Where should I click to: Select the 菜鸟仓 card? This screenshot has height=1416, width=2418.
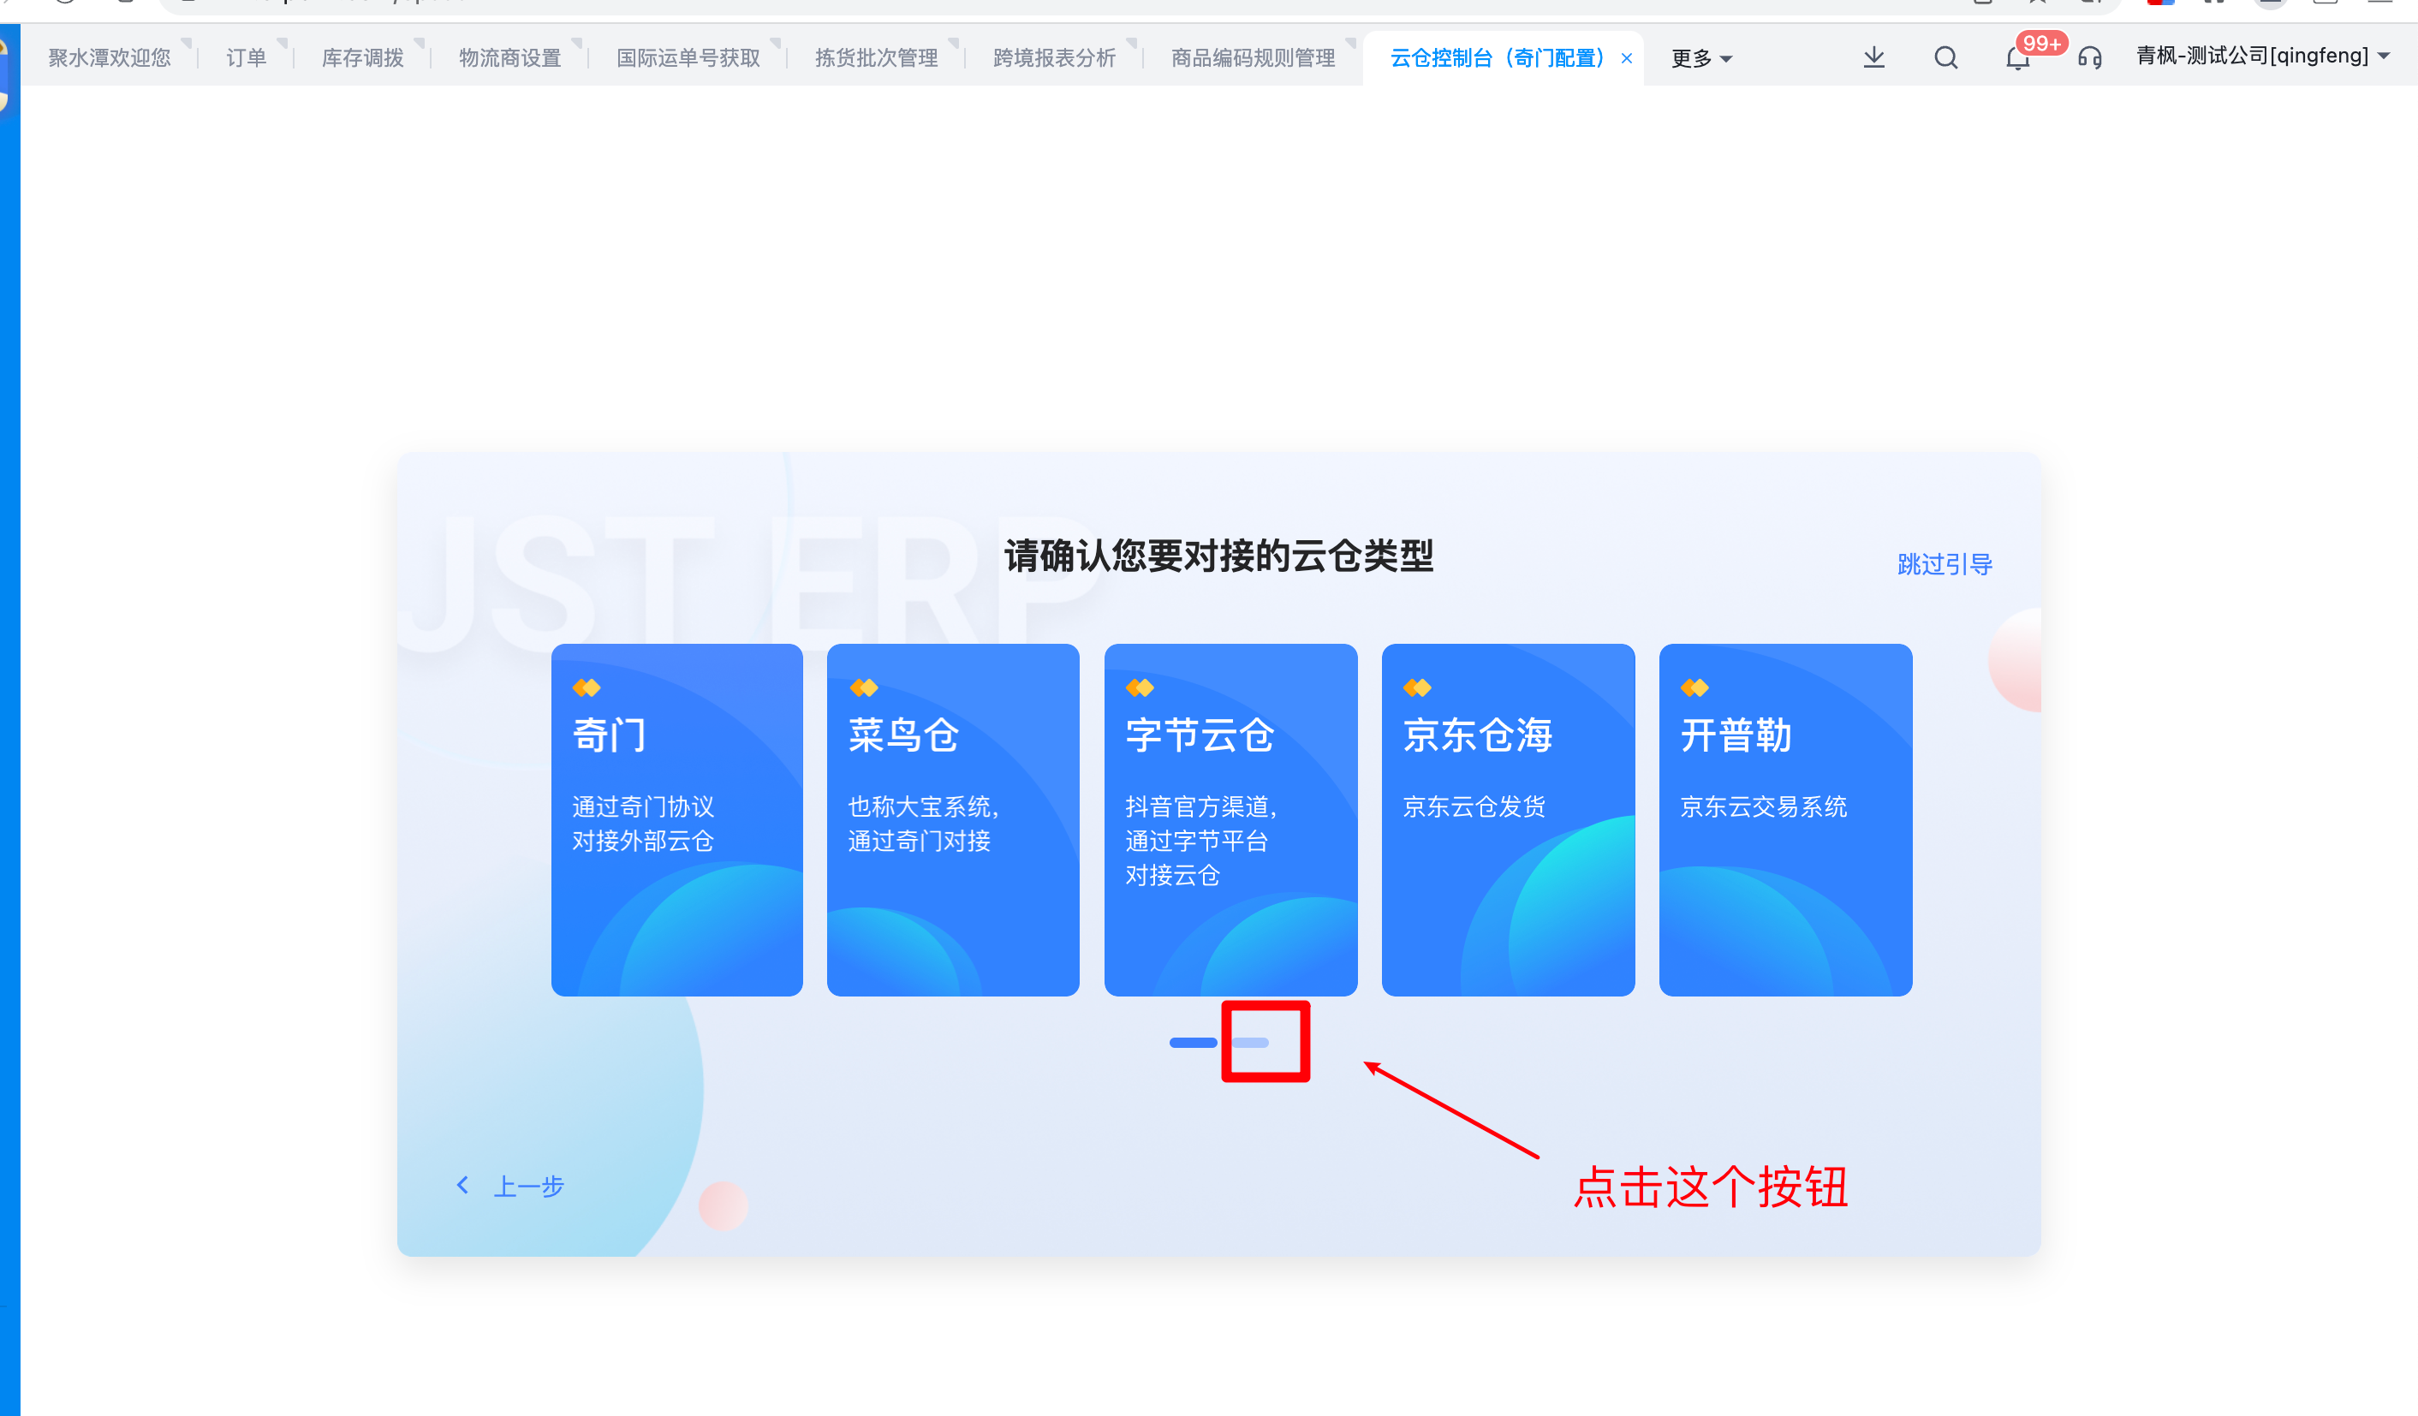[x=954, y=820]
